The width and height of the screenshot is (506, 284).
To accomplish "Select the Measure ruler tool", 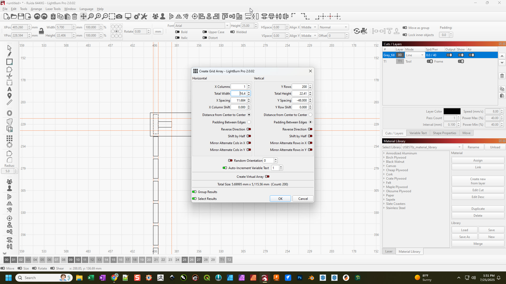I will coord(9,102).
